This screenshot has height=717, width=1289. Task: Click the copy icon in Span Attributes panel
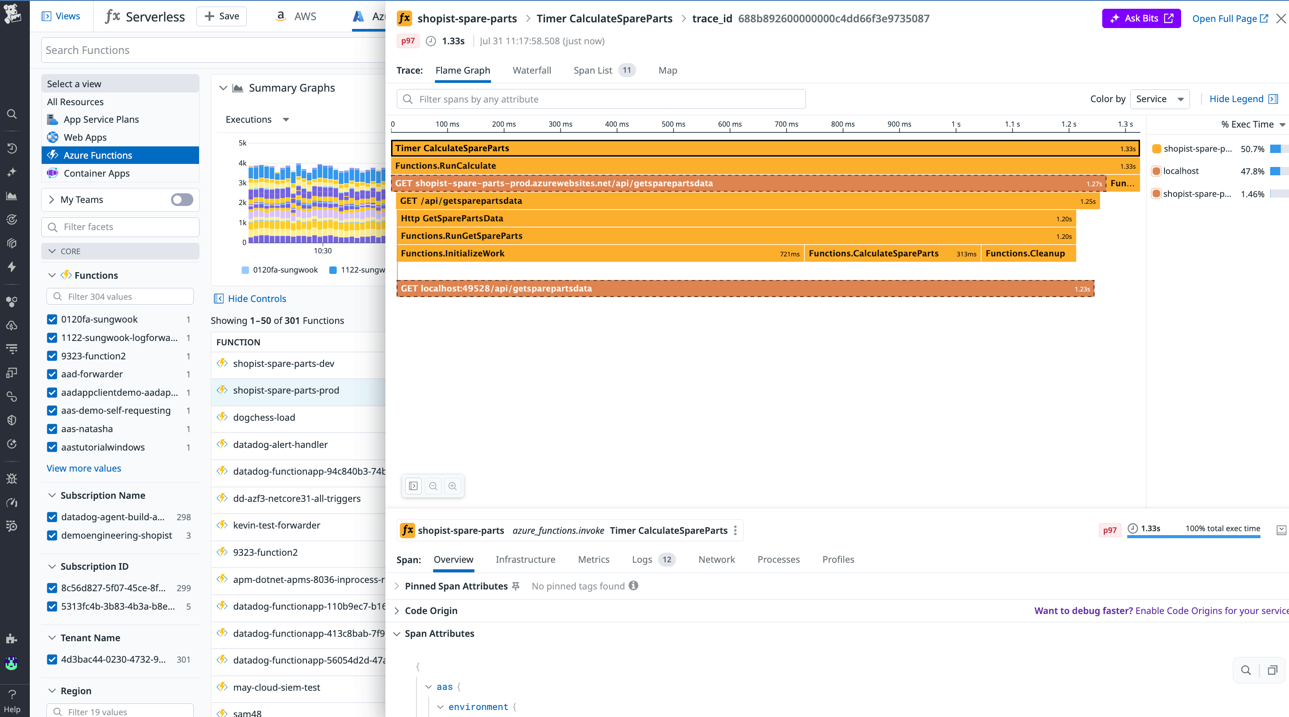pos(1272,670)
